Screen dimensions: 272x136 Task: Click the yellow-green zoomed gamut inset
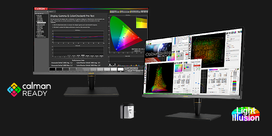pyautogui.click(x=140, y=23)
